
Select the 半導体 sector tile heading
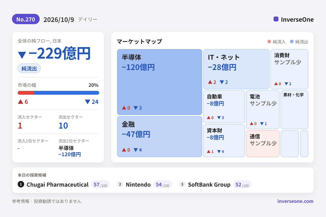131,57
